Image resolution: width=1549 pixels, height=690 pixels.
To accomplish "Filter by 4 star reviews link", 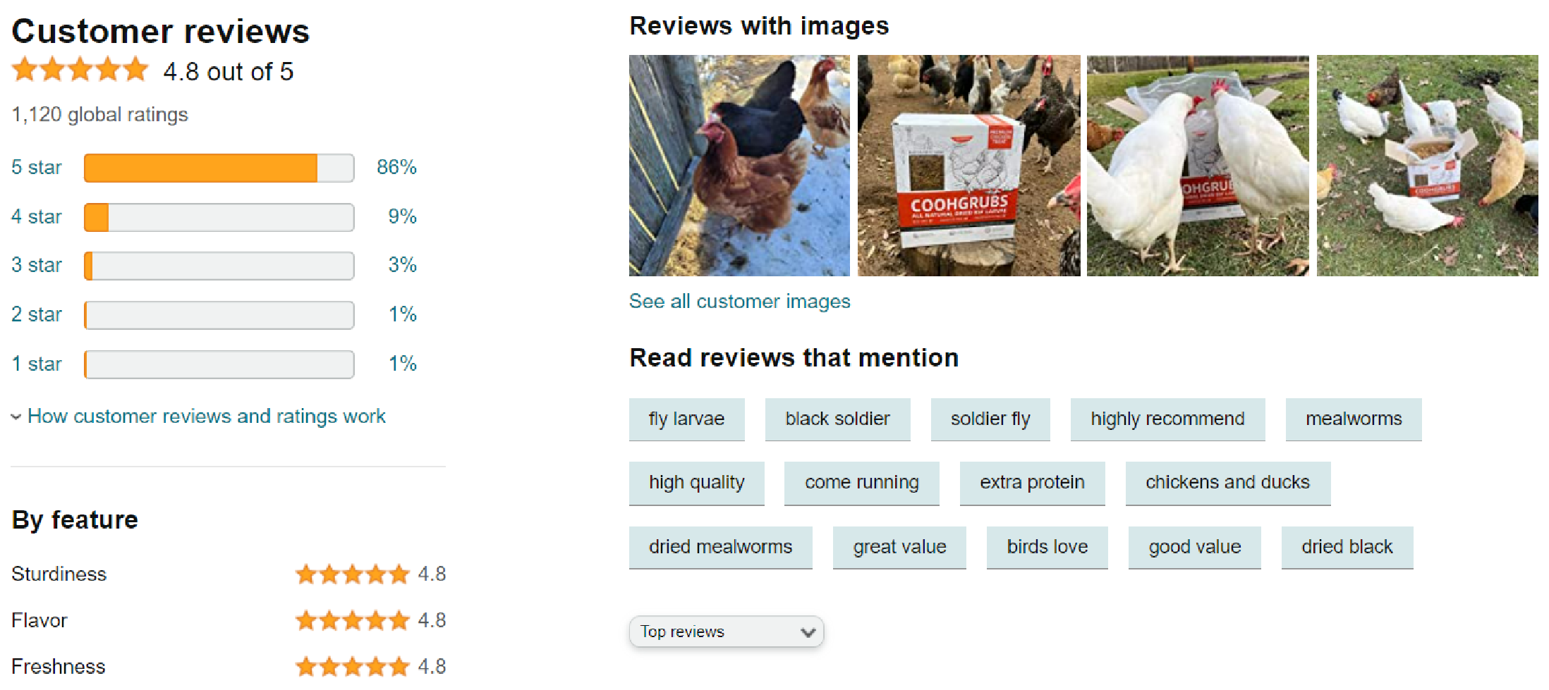I will (37, 216).
